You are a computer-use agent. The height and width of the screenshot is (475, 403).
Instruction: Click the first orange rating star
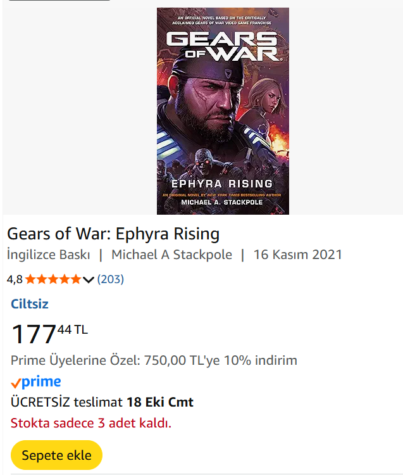pos(31,279)
